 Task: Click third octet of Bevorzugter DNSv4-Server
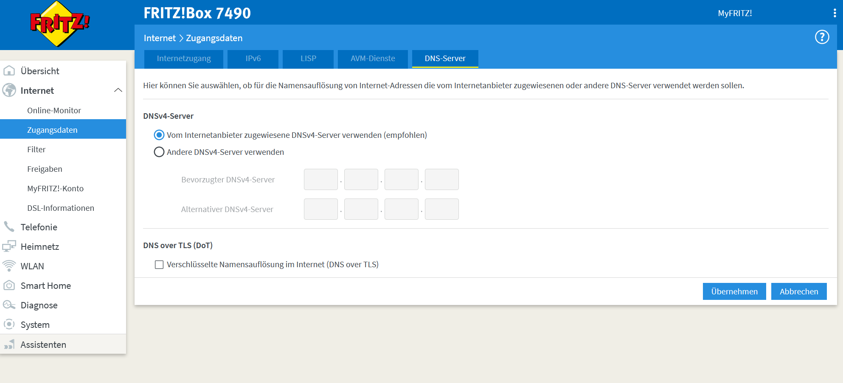(x=402, y=179)
